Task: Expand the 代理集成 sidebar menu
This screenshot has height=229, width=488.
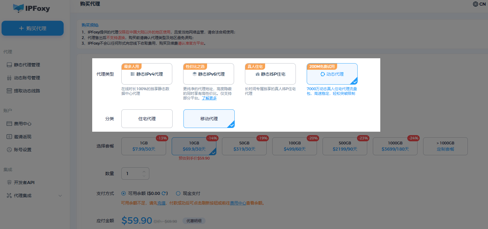Action: point(60,196)
